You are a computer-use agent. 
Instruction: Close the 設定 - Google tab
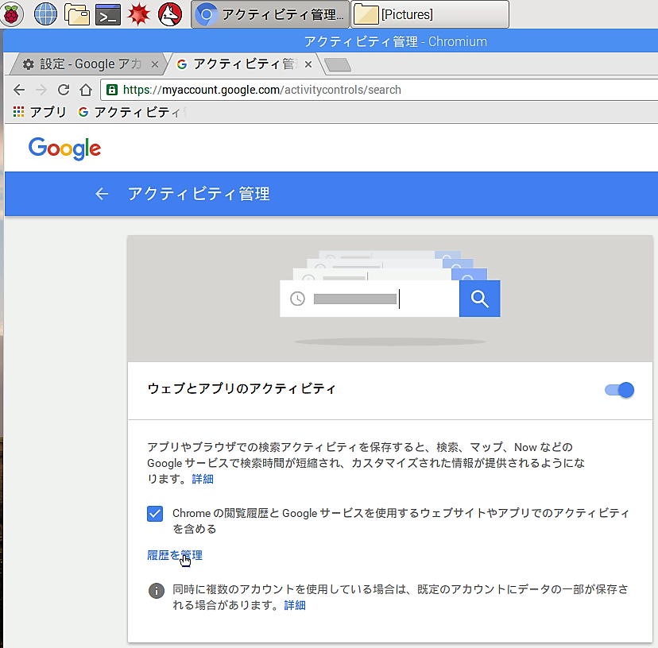[x=154, y=64]
